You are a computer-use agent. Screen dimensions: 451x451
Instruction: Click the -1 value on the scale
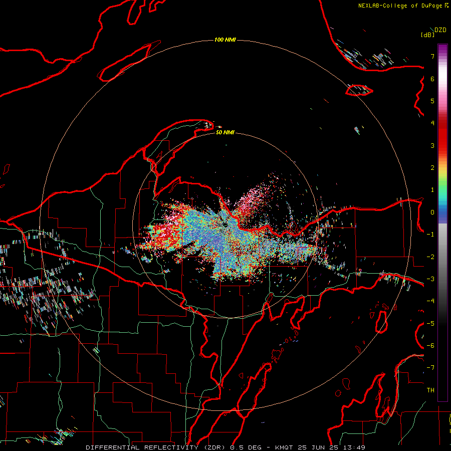(430, 235)
